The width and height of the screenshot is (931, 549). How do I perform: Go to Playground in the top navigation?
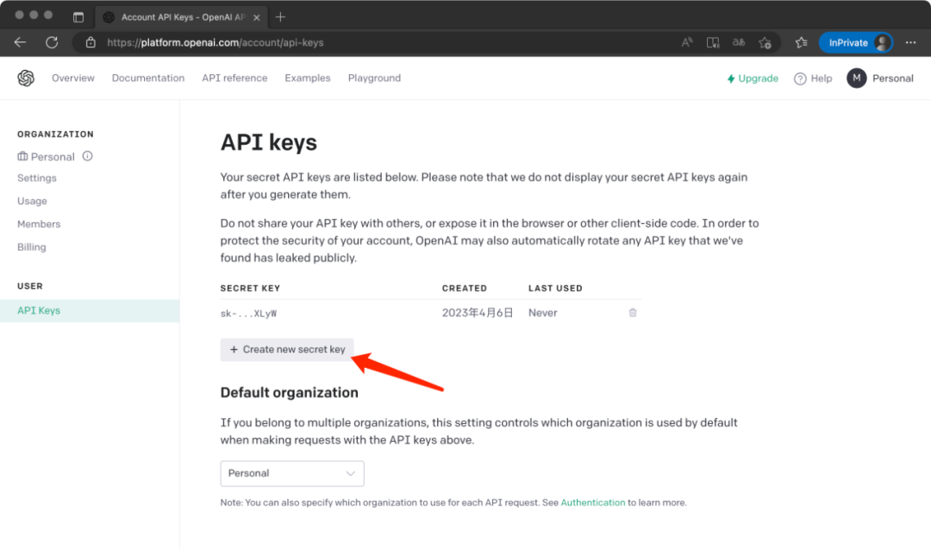click(x=374, y=78)
